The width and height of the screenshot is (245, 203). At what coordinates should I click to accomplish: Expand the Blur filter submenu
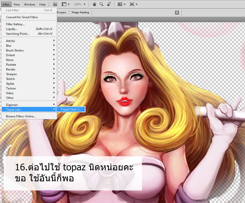tap(29, 46)
